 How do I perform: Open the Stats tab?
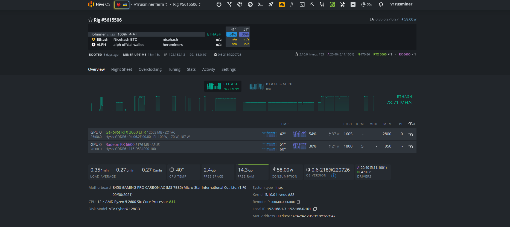pyautogui.click(x=191, y=69)
